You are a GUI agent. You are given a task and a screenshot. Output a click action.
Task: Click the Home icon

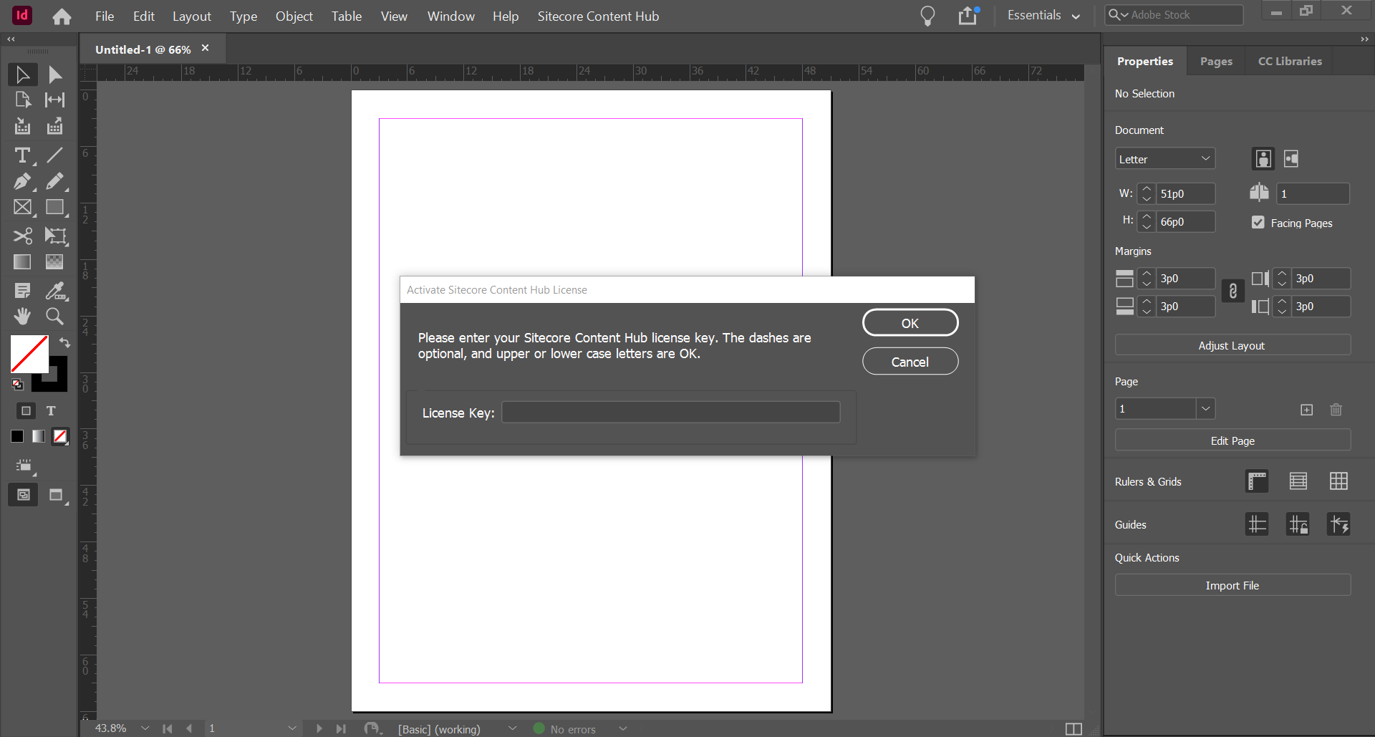pos(62,16)
